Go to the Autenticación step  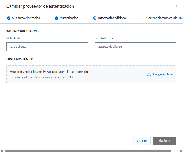coord(69,18)
